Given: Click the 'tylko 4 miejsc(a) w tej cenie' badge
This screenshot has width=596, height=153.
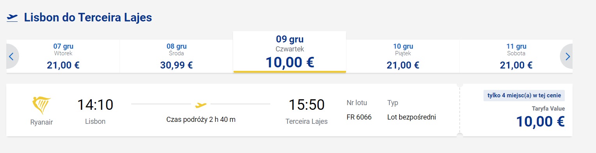Looking at the screenshot, I should 524,95.
